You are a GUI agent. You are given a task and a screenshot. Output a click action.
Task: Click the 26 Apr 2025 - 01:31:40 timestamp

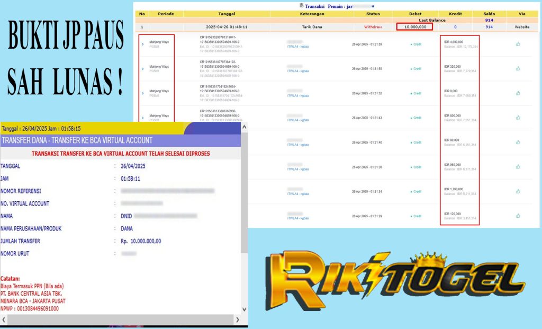[367, 143]
